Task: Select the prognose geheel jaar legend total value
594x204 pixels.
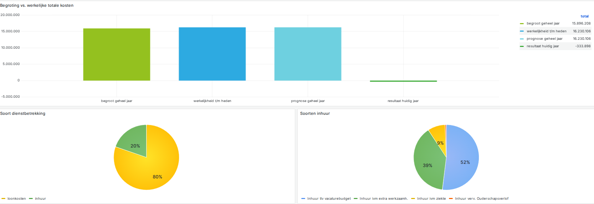Action: (582, 39)
